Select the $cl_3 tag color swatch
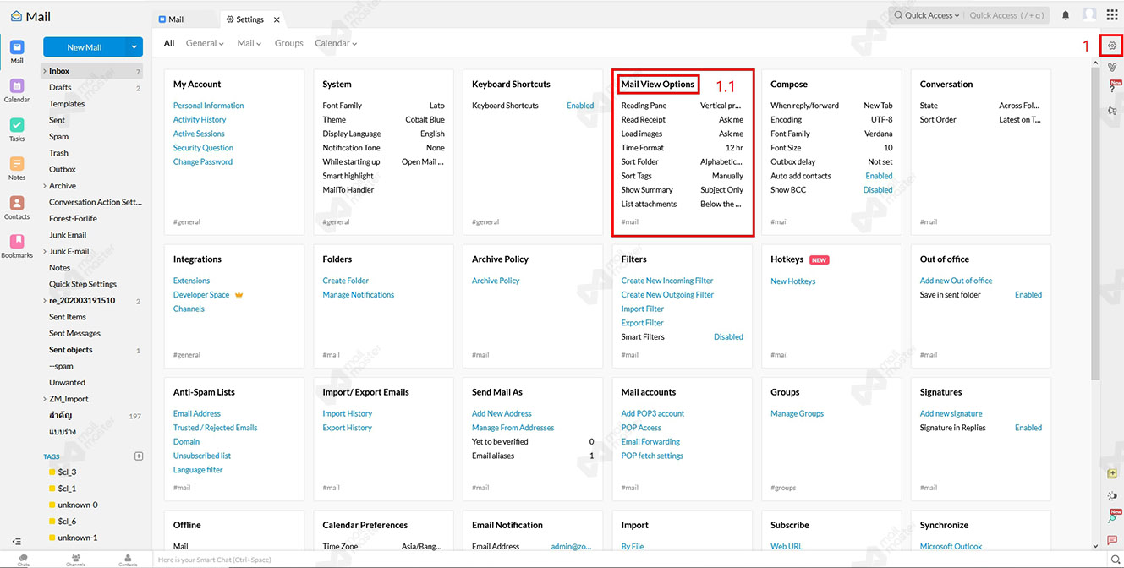The height and width of the screenshot is (568, 1124). (x=52, y=472)
